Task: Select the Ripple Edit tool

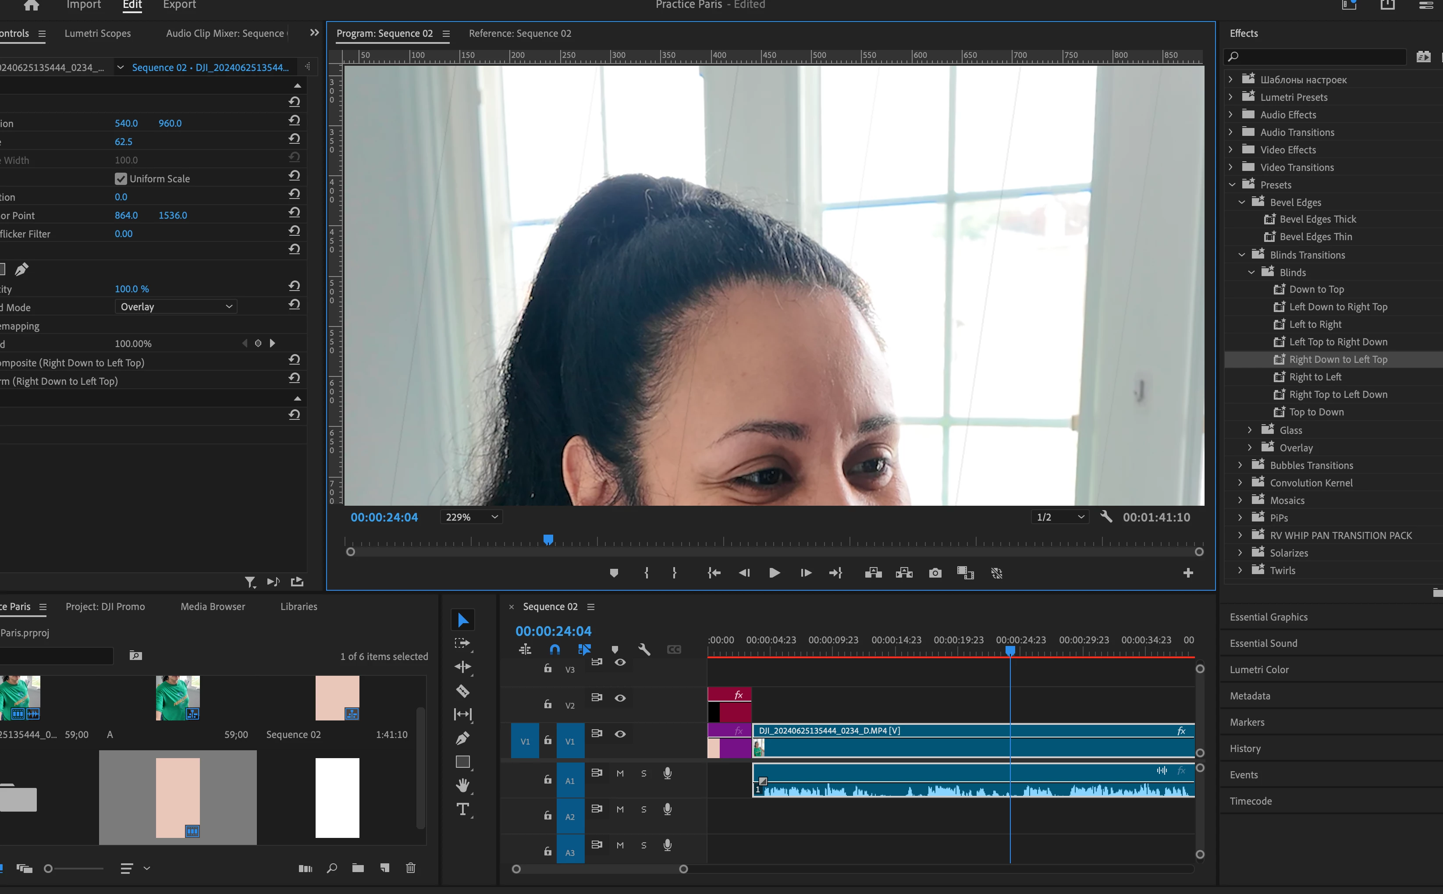Action: (462, 667)
